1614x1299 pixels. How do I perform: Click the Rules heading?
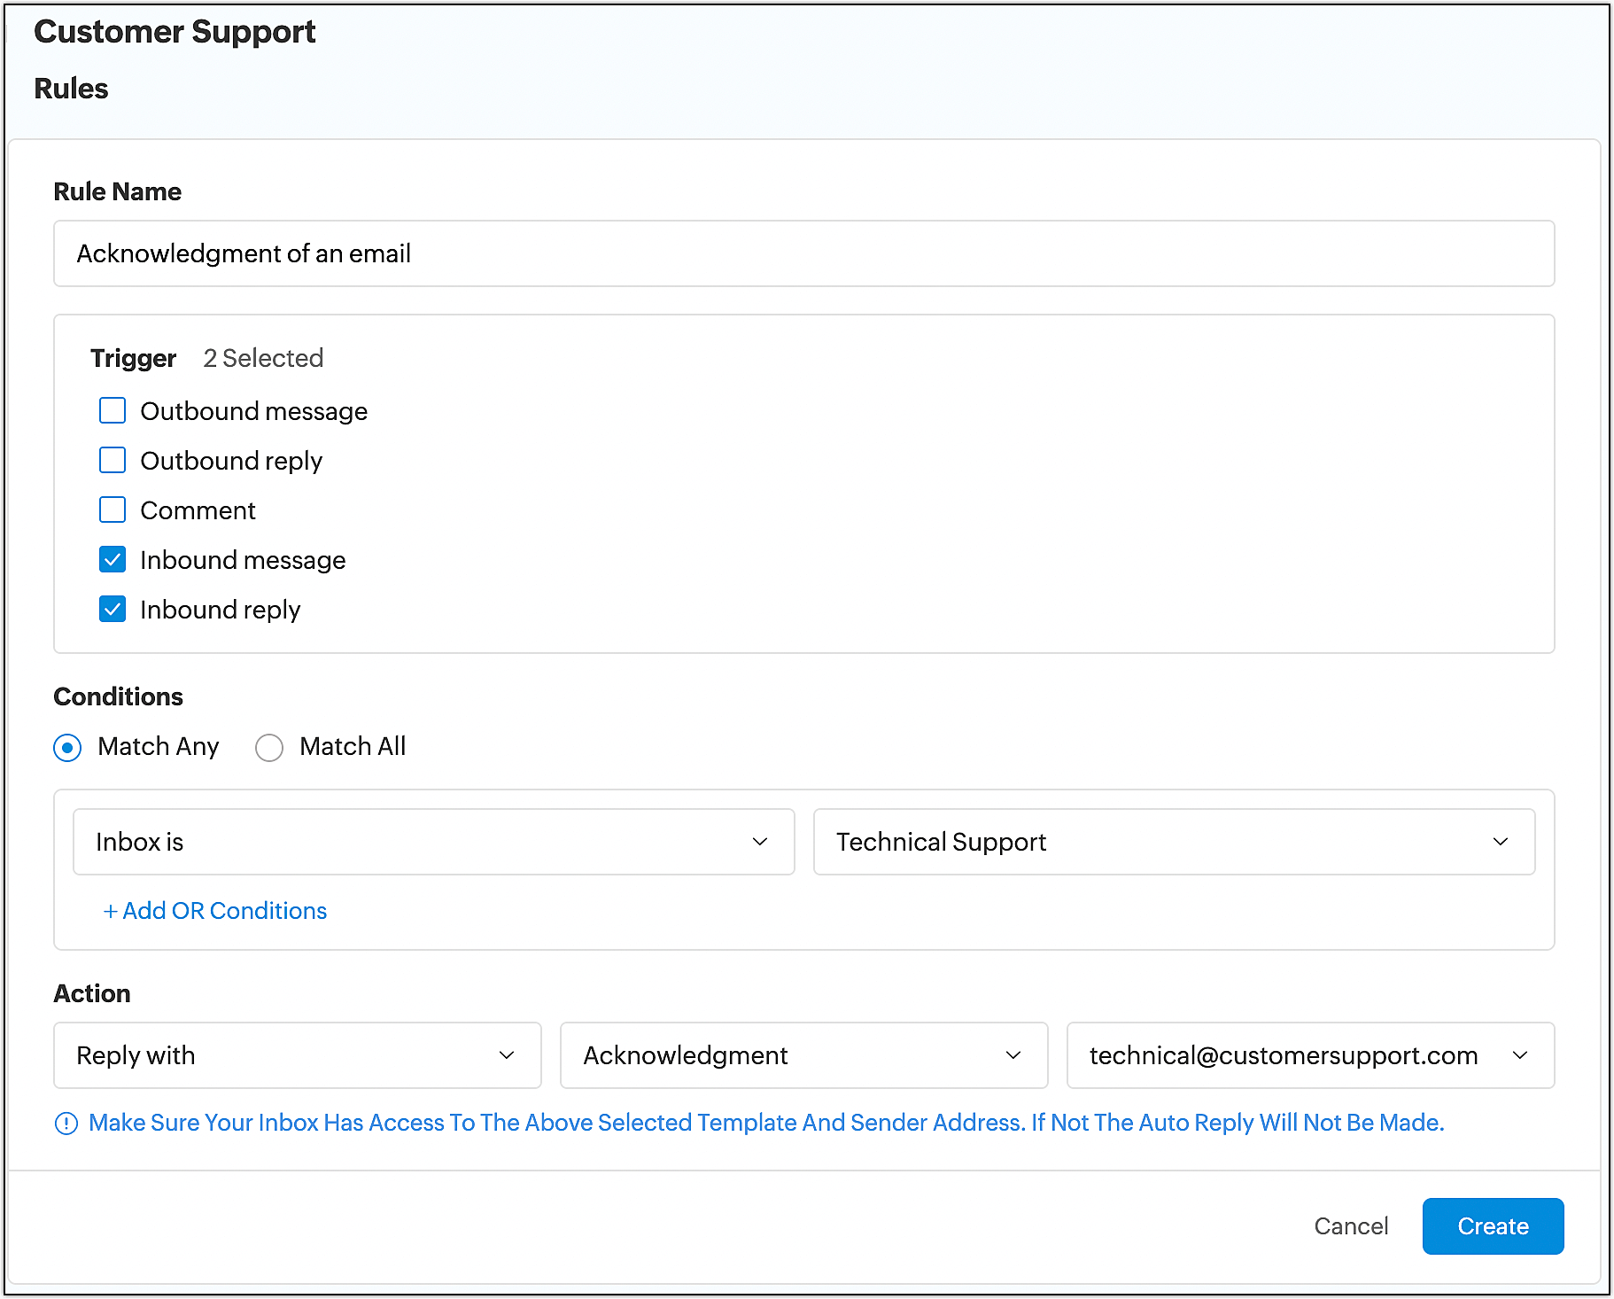coord(71,88)
